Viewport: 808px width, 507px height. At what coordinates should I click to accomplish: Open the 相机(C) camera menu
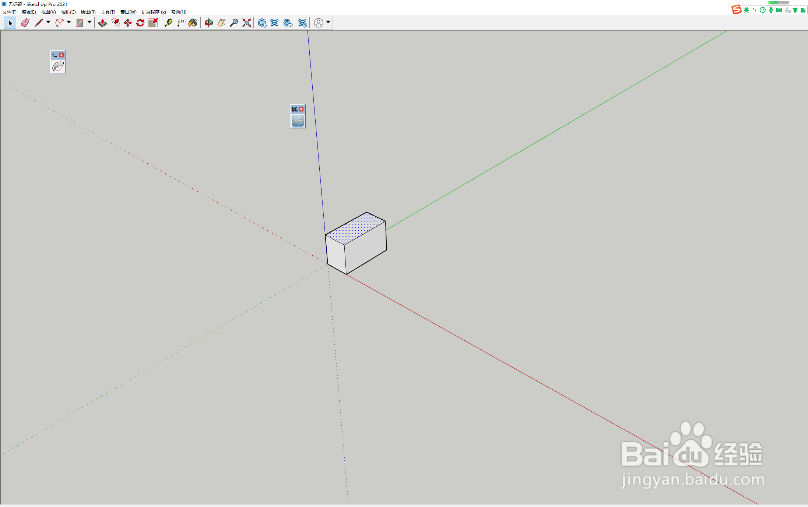pyautogui.click(x=68, y=12)
